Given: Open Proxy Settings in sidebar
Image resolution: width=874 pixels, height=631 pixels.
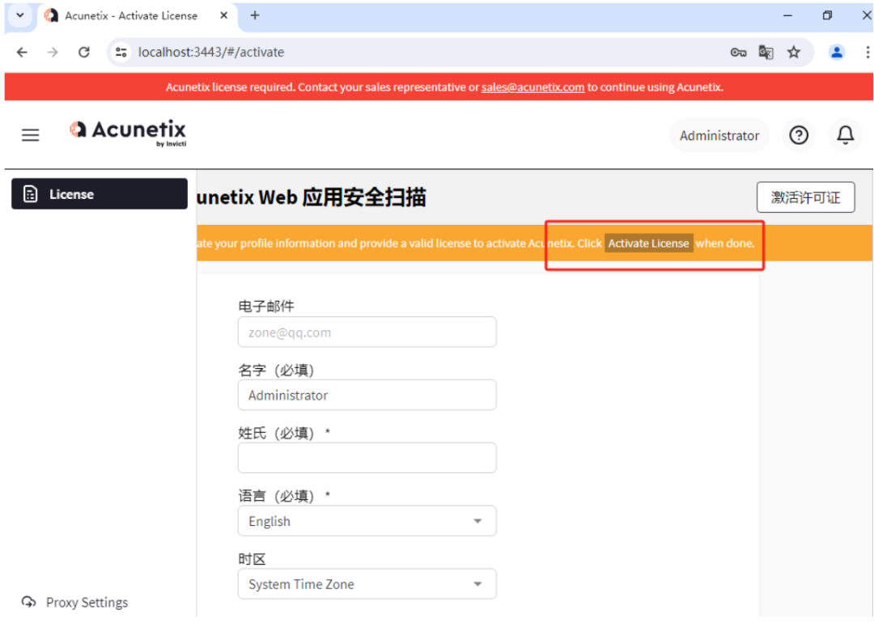Looking at the screenshot, I should click(74, 602).
